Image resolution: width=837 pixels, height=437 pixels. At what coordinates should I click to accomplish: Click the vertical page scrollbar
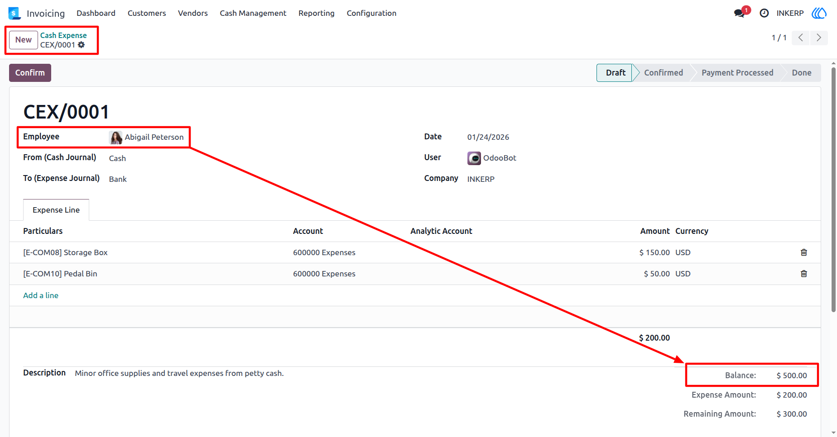tap(833, 190)
